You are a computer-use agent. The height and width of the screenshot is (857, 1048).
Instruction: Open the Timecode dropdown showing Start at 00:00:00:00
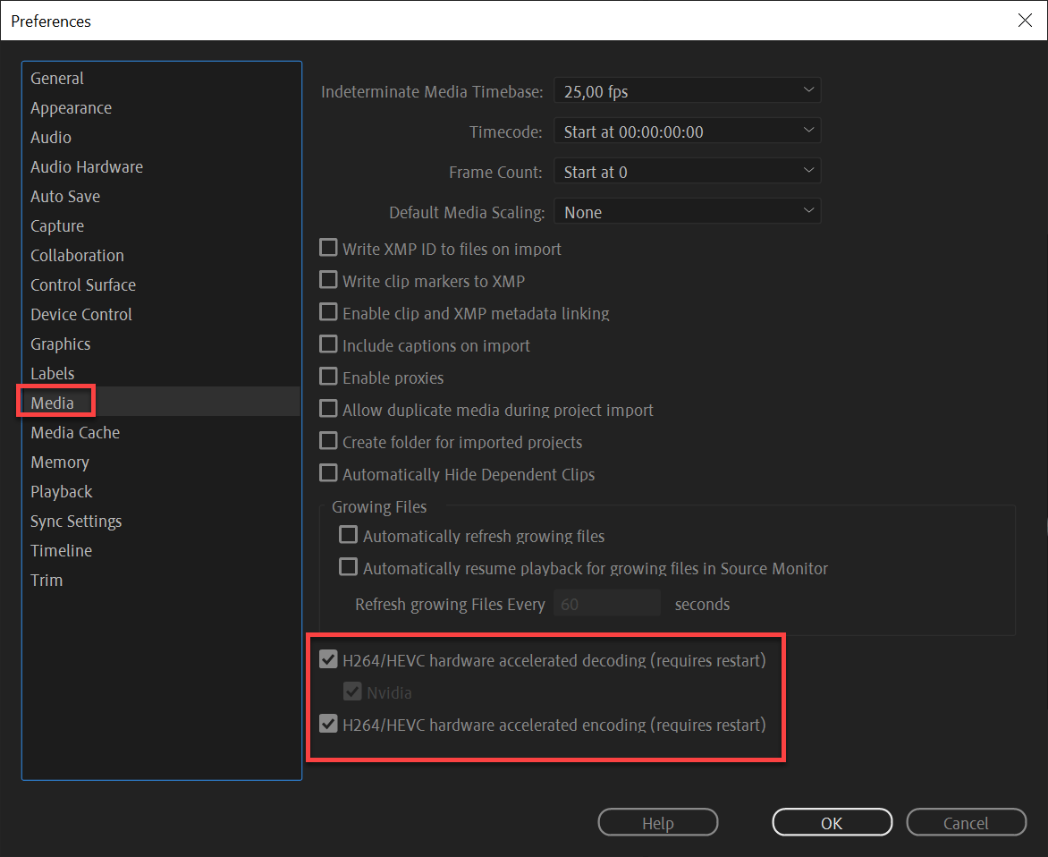(x=686, y=130)
